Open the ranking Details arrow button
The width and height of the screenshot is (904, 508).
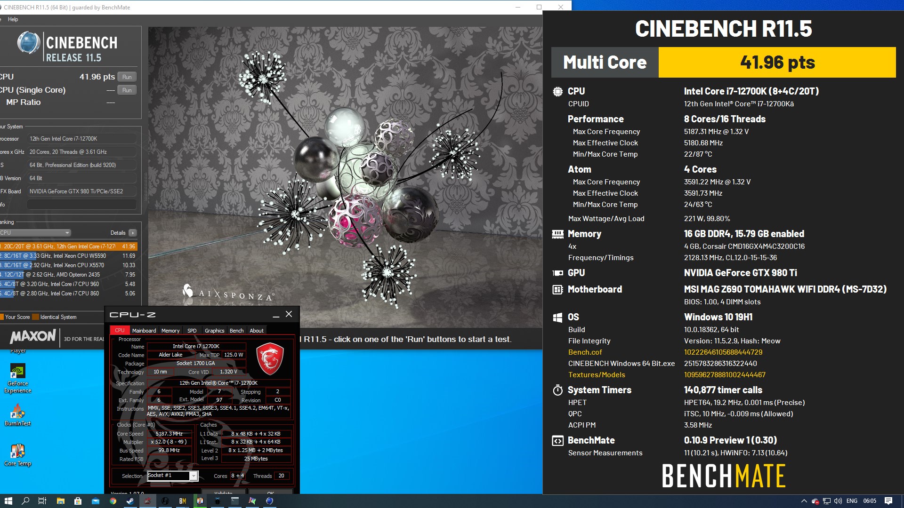[133, 233]
